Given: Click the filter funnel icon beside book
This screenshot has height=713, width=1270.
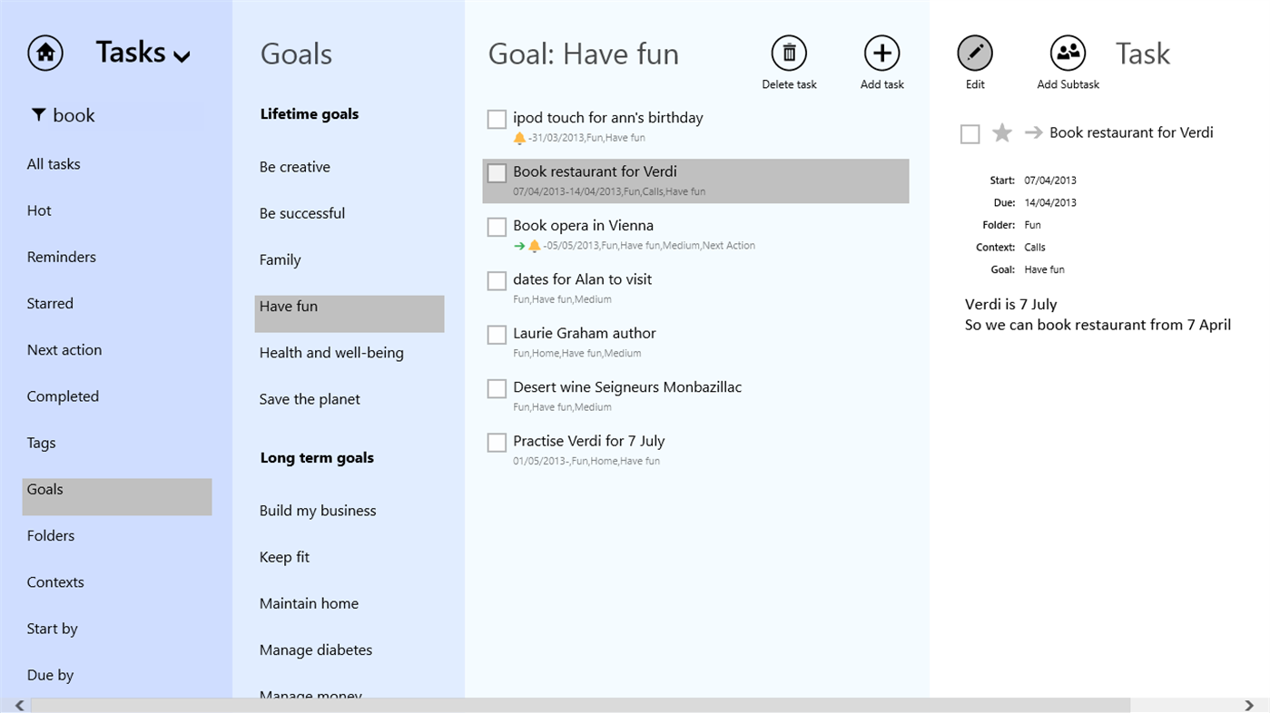Looking at the screenshot, I should point(38,115).
